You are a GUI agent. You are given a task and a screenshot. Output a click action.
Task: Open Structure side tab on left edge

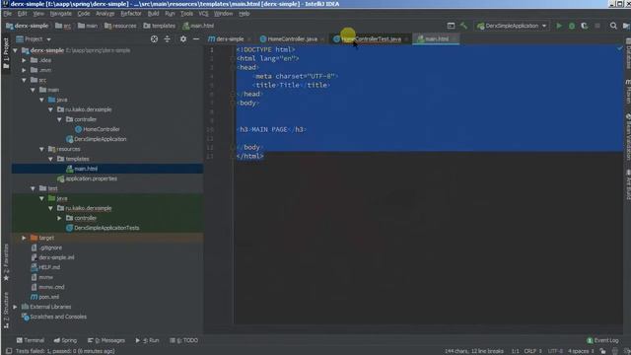coord(6,310)
